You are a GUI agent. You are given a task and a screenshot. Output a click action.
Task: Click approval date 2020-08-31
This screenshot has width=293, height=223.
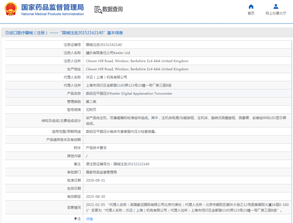95,180
